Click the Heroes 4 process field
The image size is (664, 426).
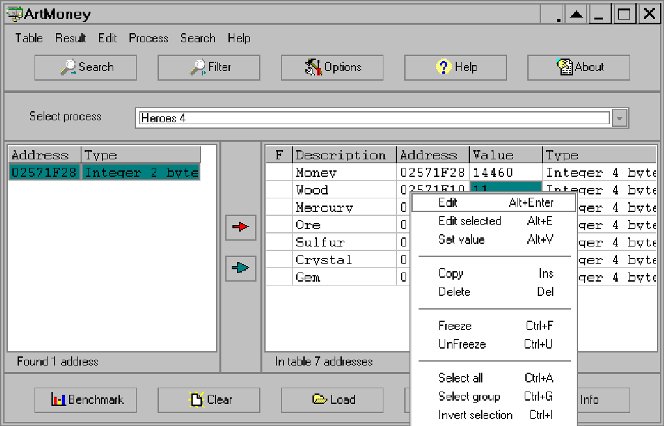[x=374, y=118]
